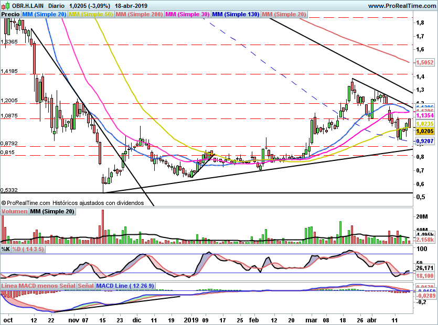Click MM (Simple 20) in the volume panel

pyautogui.click(x=52, y=211)
